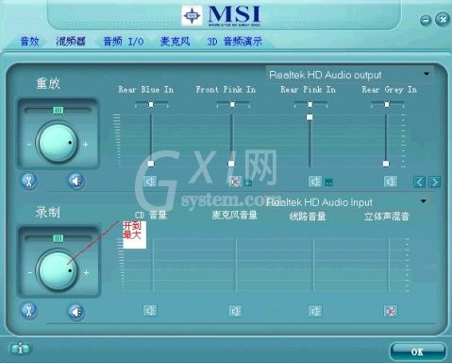The image size is (452, 363).
Task: Show previous output channels with left arrow
Action: point(419,181)
